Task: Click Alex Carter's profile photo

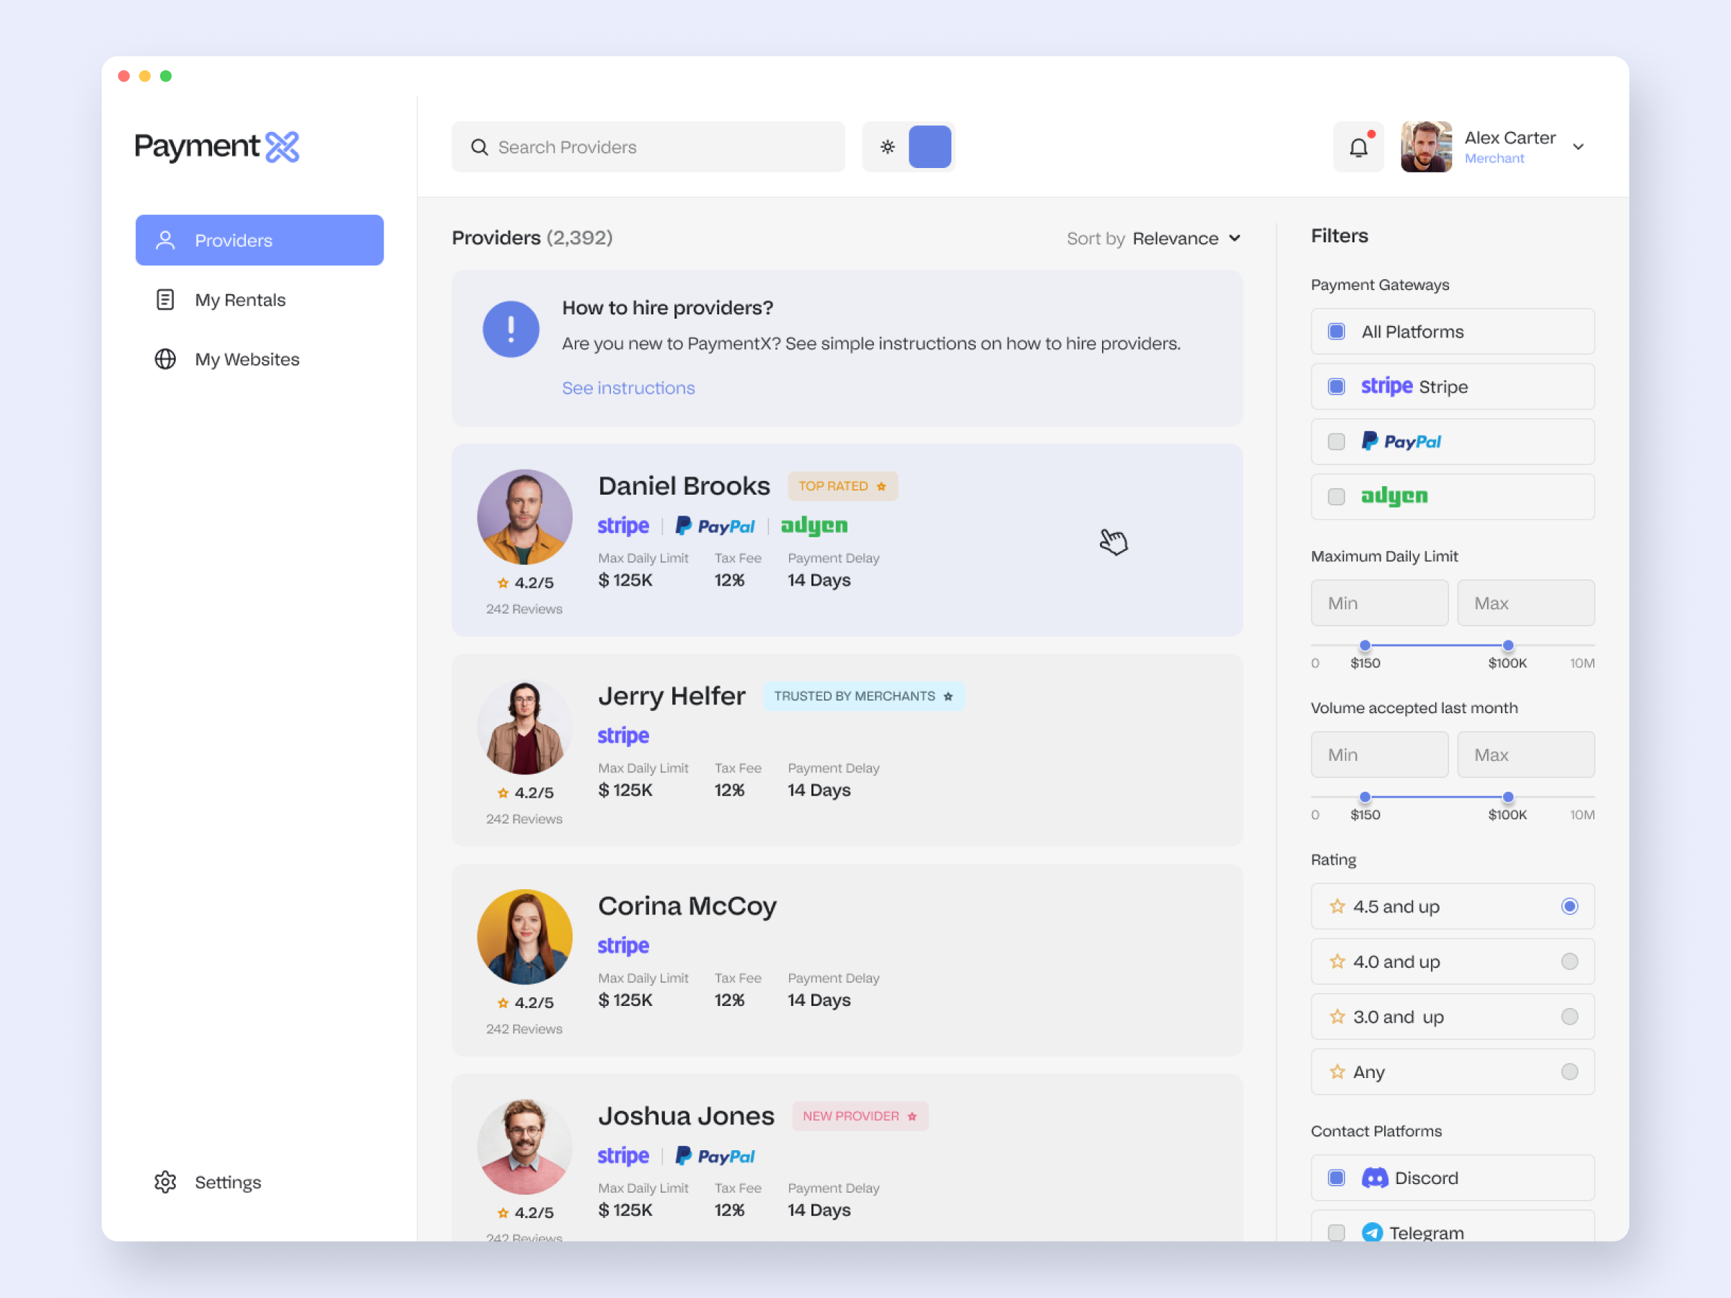Action: [1427, 147]
